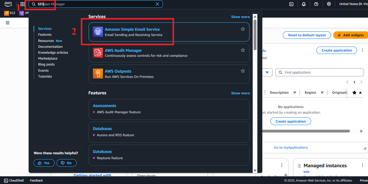The height and width of the screenshot is (184, 368).
Task: Open the services grid menu icon
Action: [x=22, y=4]
